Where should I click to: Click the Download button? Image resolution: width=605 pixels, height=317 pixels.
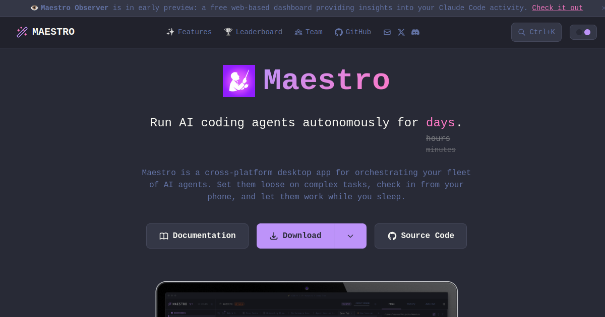pos(295,236)
